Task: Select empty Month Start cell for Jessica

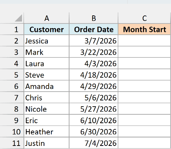Action: click(144, 41)
